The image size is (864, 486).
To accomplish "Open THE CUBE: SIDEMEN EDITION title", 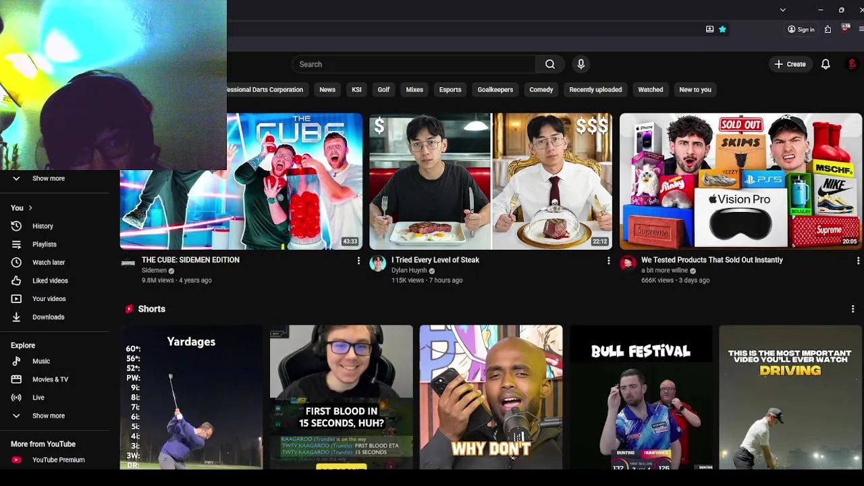I will pos(190,260).
